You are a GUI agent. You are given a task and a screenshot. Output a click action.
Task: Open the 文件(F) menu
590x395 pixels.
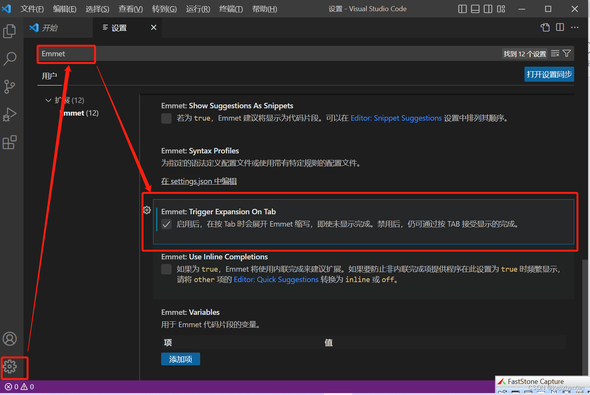click(x=32, y=9)
